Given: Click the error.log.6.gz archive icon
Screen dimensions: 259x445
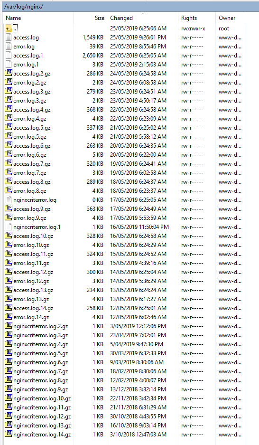Looking at the screenshot, I should point(9,155).
